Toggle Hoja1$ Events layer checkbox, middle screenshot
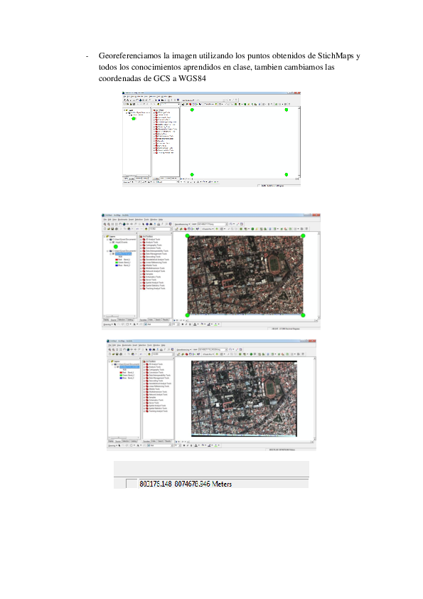This screenshot has width=423, height=599. (113, 242)
